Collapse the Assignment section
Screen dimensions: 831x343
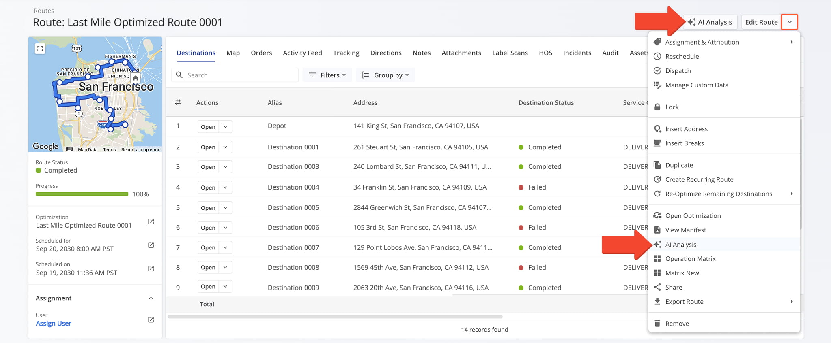[x=151, y=298]
